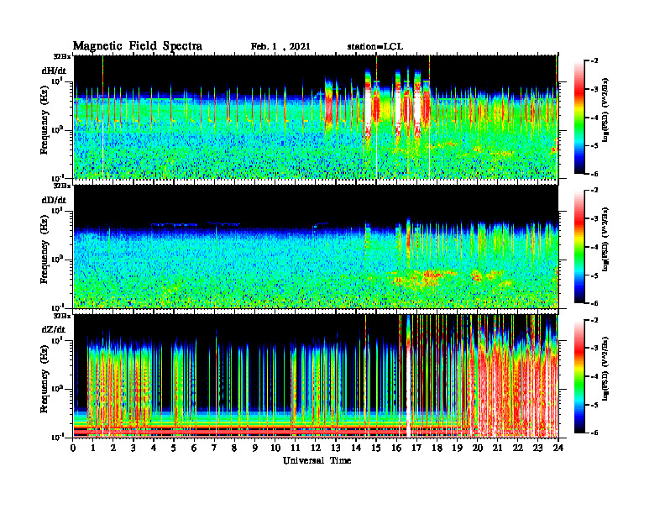Click hour tick label "0" on time axis

(x=73, y=448)
